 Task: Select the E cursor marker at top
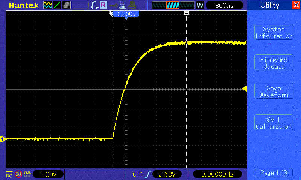point(186,13)
